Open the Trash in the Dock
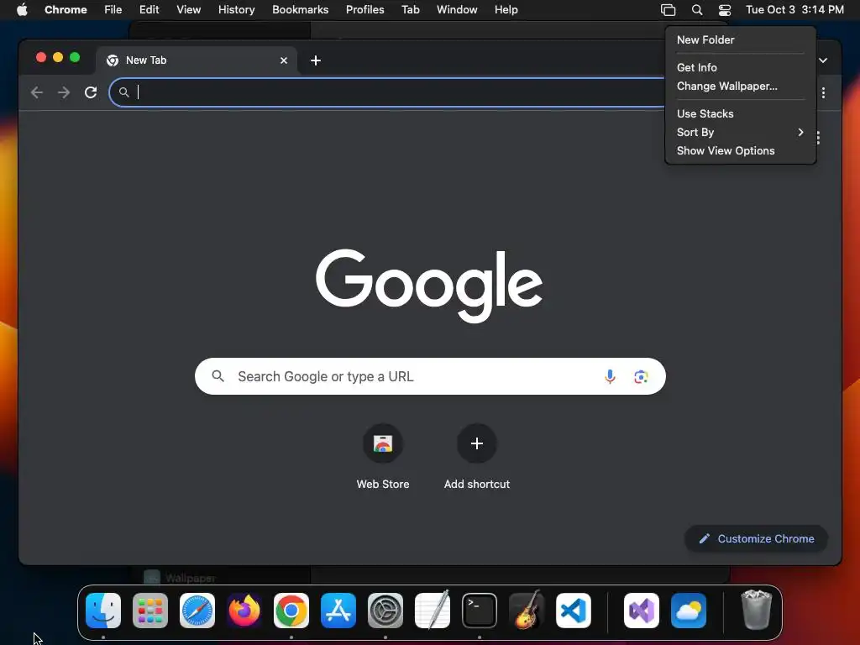 pos(757,611)
